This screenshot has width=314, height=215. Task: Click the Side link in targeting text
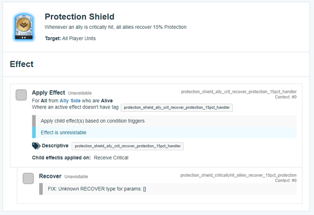pyautogui.click(x=75, y=101)
